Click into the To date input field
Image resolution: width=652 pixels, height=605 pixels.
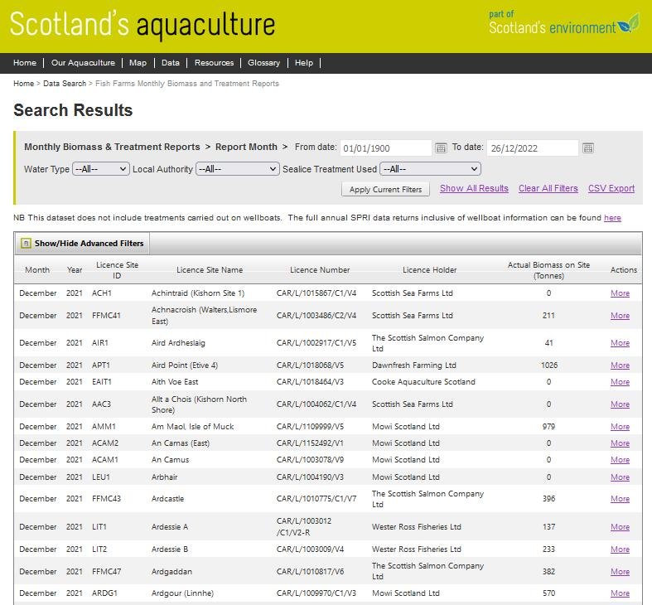tap(532, 148)
